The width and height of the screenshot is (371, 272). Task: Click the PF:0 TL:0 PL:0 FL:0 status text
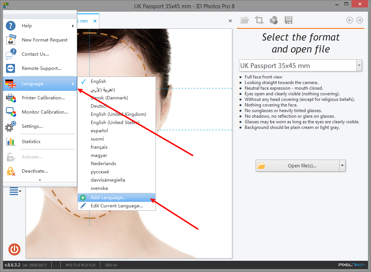81,265
